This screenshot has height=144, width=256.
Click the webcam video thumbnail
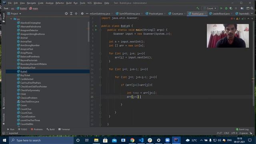point(228,36)
